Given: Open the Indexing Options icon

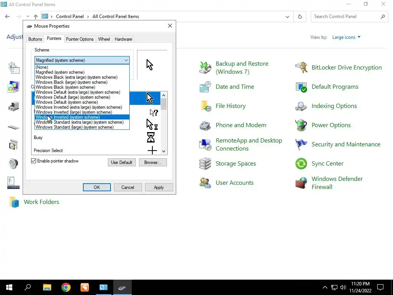Looking at the screenshot, I should point(301,106).
